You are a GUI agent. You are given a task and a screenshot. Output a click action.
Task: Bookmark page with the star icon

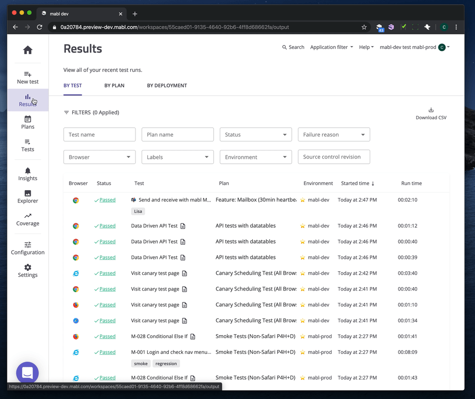click(364, 27)
